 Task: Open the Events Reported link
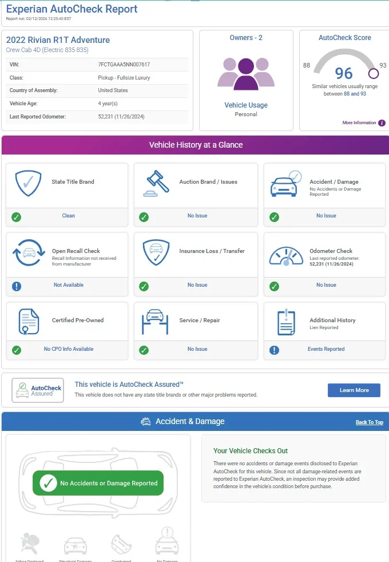[x=326, y=349]
